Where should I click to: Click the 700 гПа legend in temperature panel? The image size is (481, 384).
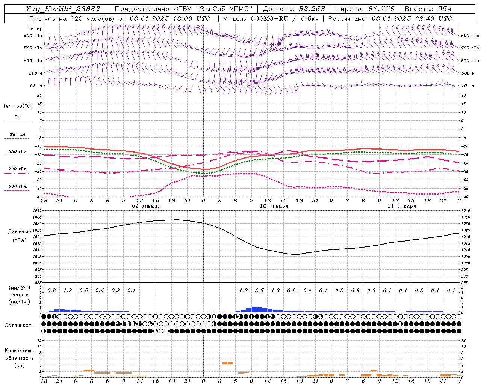[x=17, y=169]
